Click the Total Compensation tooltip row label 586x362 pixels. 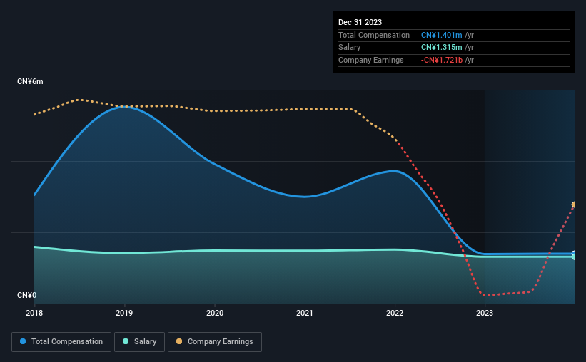click(x=374, y=35)
